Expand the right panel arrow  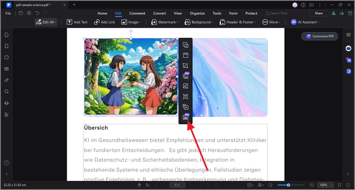click(348, 174)
